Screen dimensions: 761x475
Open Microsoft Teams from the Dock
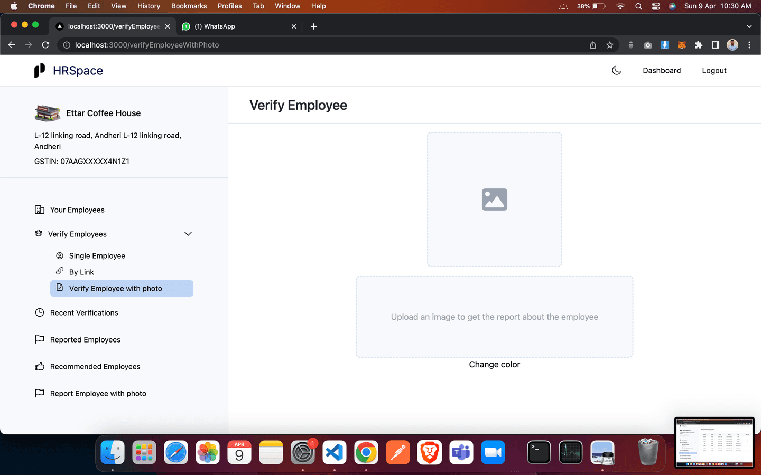point(461,452)
